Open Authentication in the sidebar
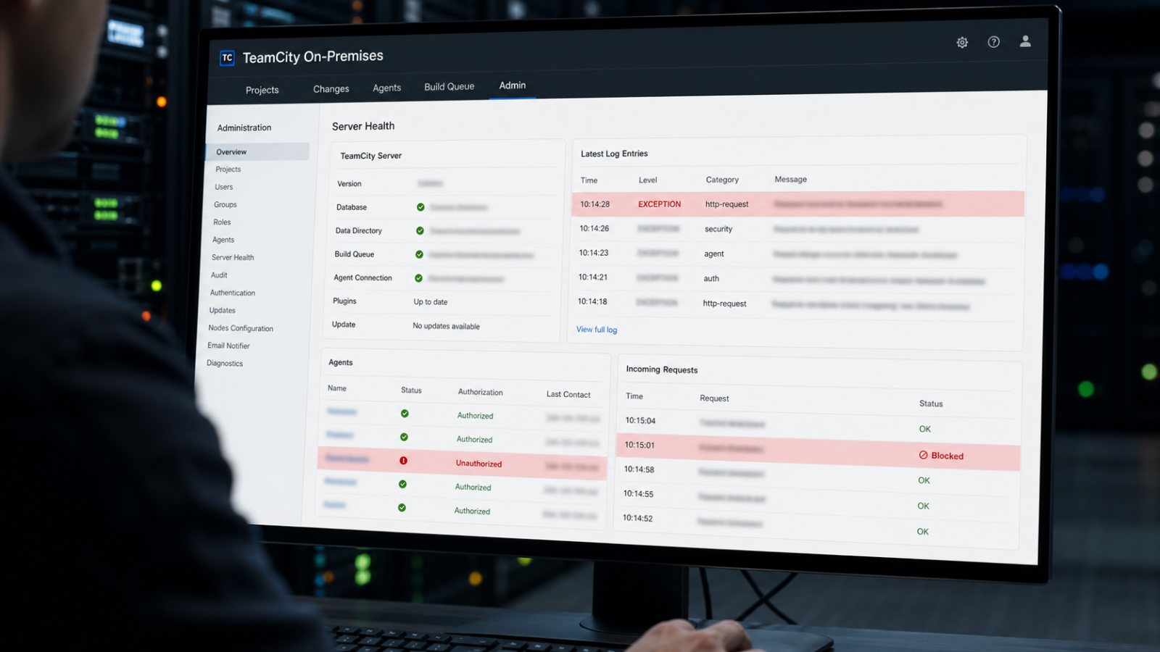 tap(233, 293)
